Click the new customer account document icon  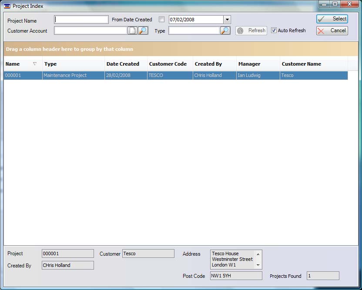point(132,30)
